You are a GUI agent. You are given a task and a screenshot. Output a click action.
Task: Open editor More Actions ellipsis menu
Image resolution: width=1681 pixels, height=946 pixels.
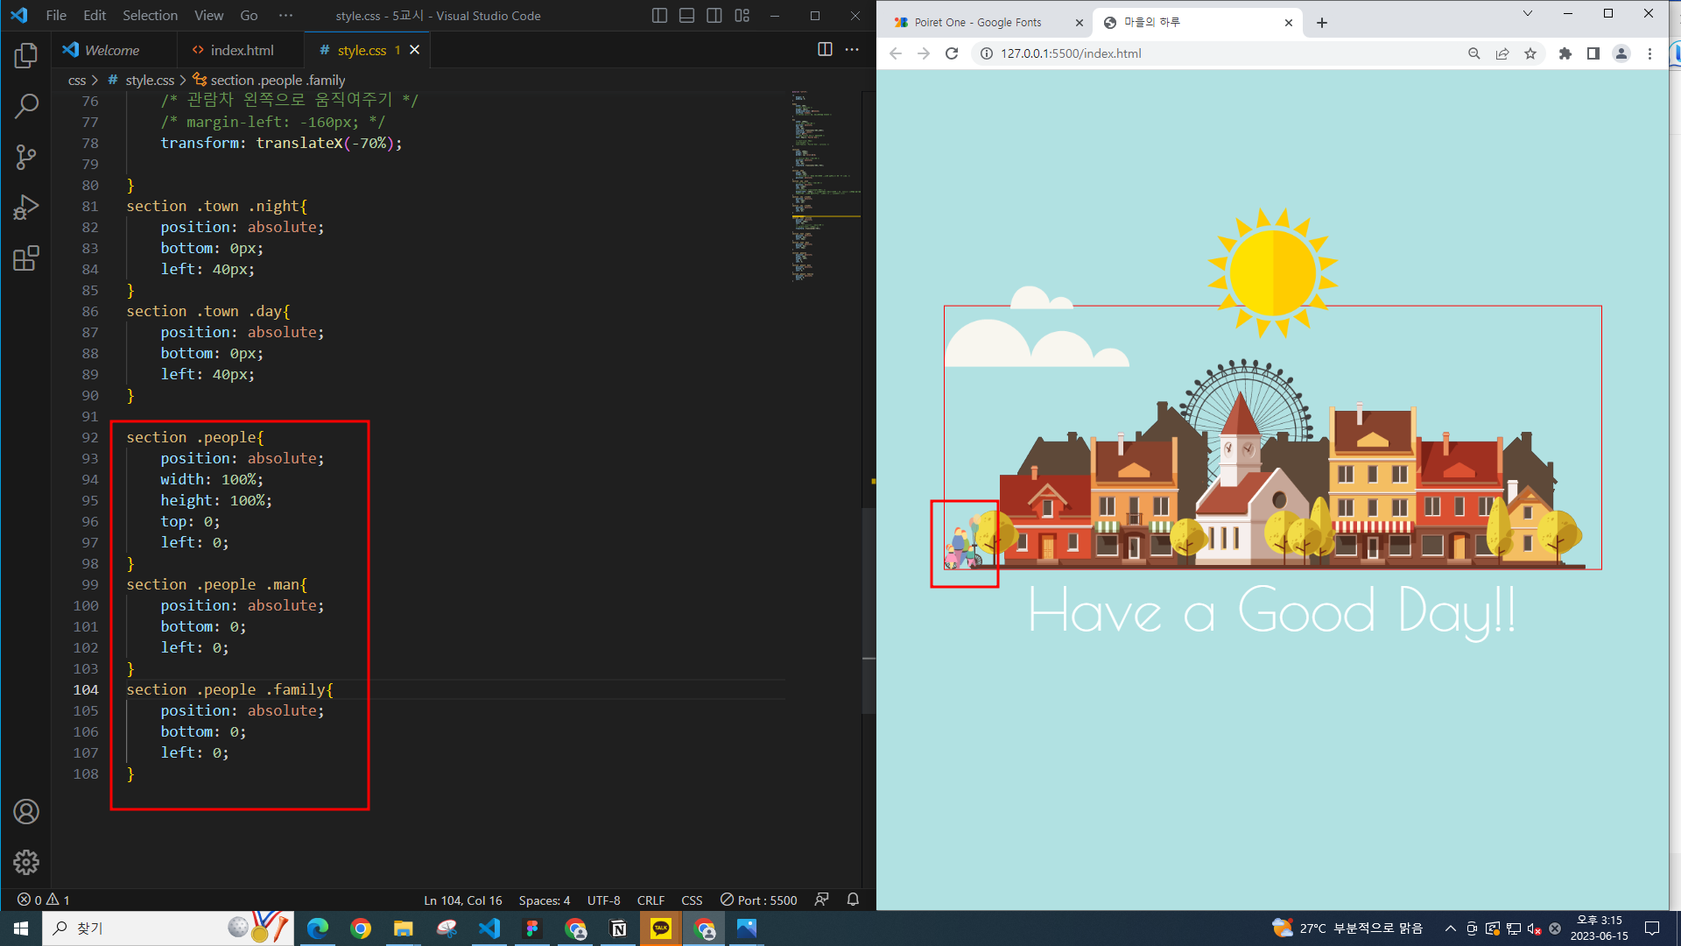(852, 50)
